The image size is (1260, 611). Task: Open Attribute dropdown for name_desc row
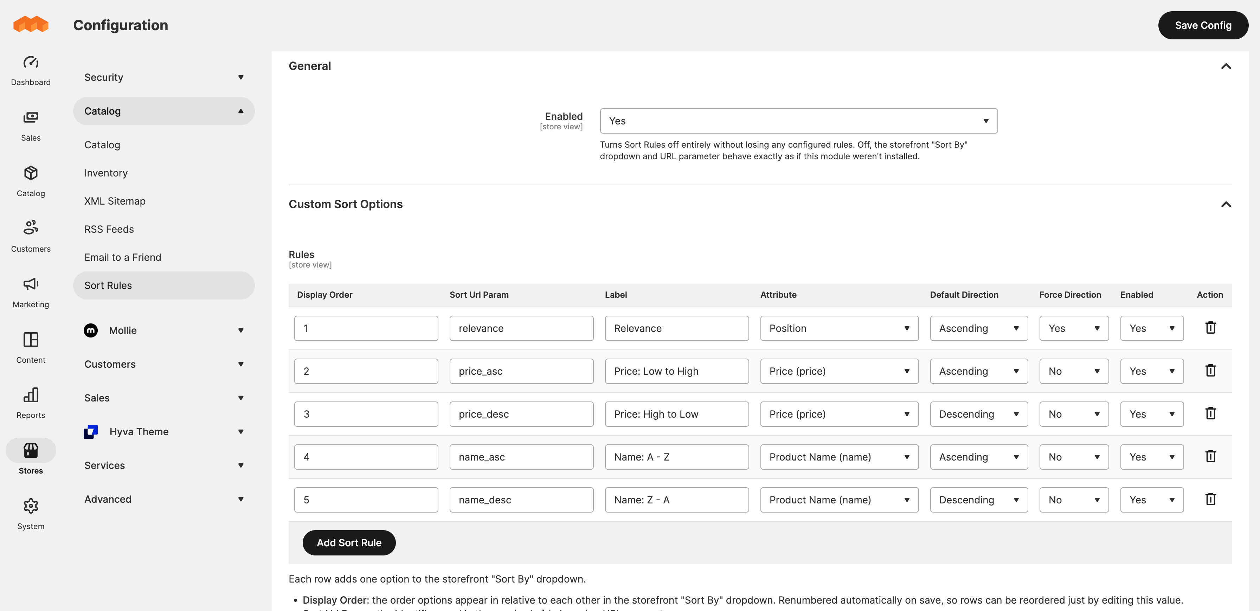839,500
